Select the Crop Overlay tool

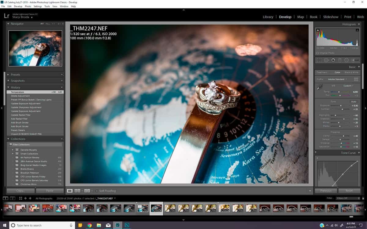[319, 60]
